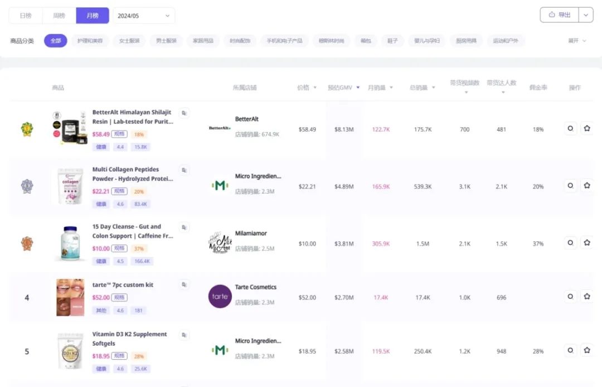Open the 2024/05 month dropdown

click(x=144, y=16)
